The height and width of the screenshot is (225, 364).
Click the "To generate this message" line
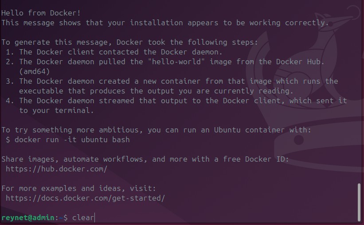coord(129,42)
